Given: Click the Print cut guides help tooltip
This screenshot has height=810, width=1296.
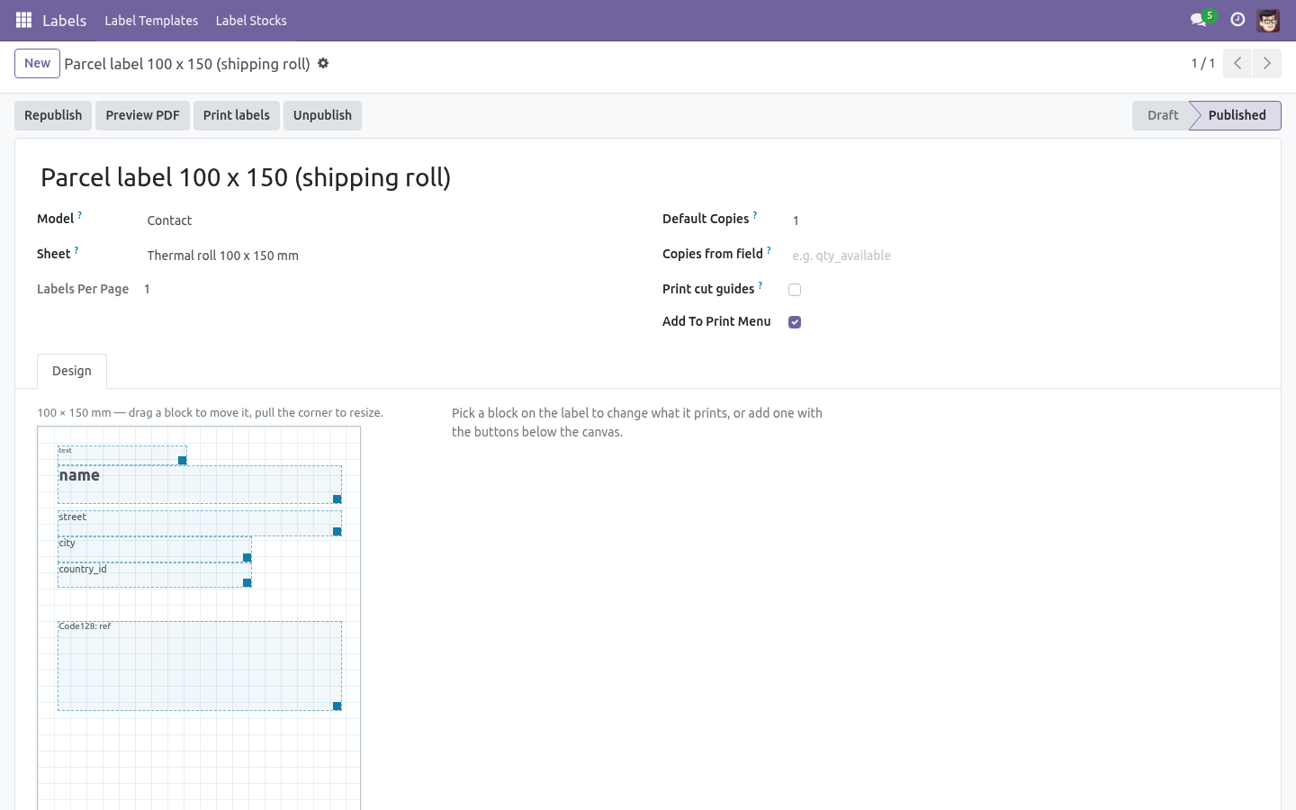Looking at the screenshot, I should [x=760, y=285].
